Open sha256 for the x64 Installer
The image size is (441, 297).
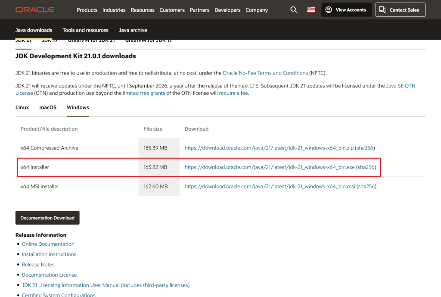coord(366,167)
